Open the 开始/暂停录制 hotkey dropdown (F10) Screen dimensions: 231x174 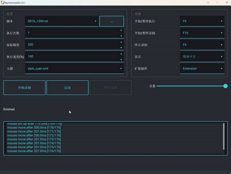click(202, 33)
